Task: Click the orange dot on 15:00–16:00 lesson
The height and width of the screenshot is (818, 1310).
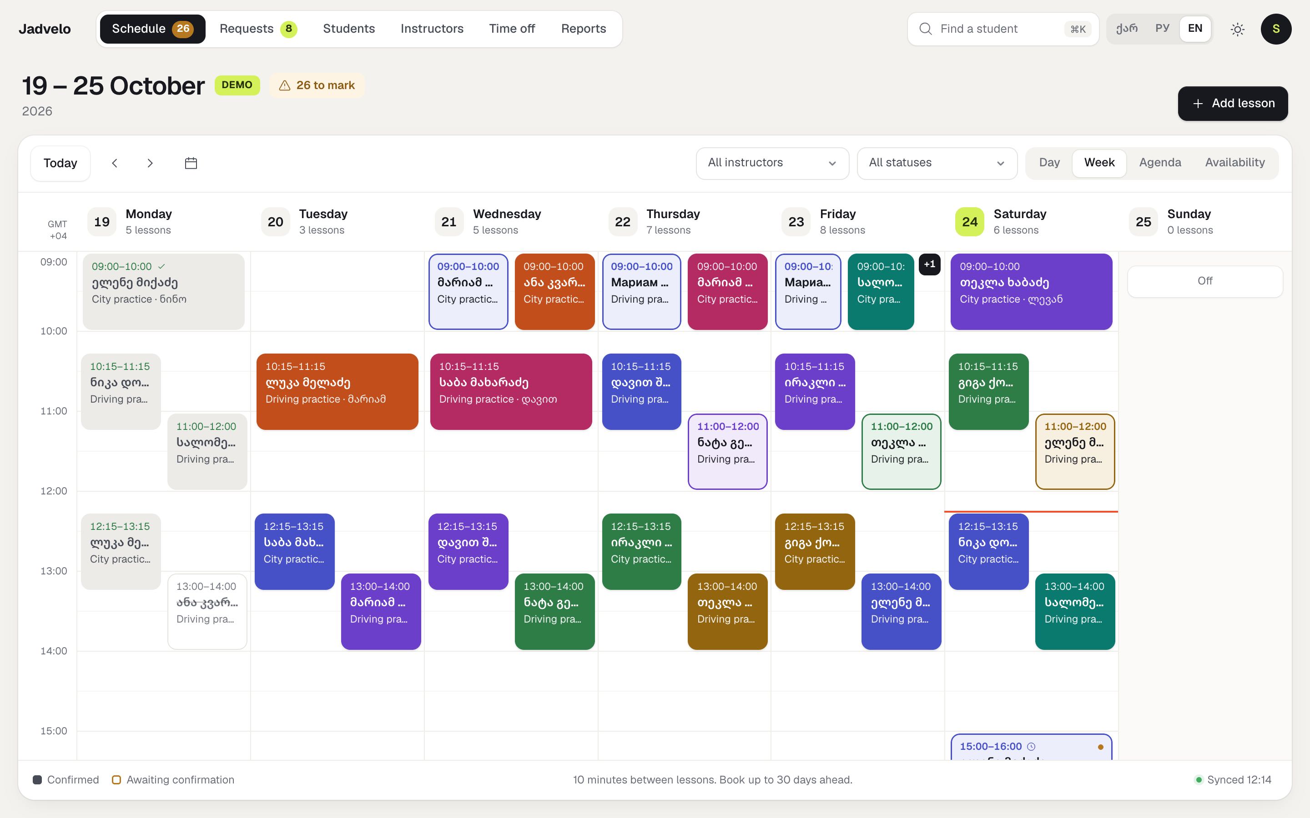Action: (1100, 747)
